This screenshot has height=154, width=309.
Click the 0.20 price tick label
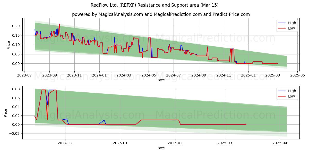[x=16, y=26]
